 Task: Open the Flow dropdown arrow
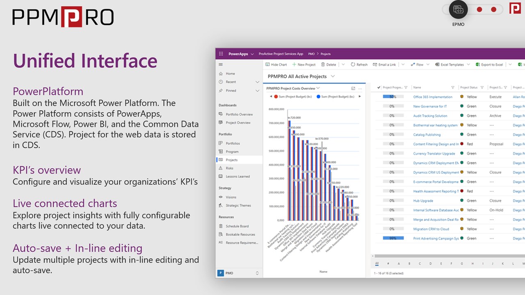[428, 64]
